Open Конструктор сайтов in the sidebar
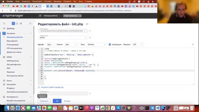199x112 pixels. coord(15,76)
